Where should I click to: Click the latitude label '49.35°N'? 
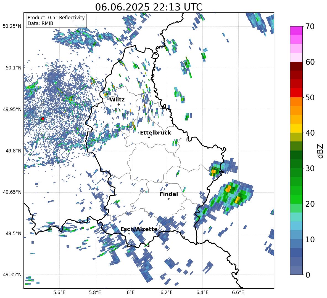[12, 275]
